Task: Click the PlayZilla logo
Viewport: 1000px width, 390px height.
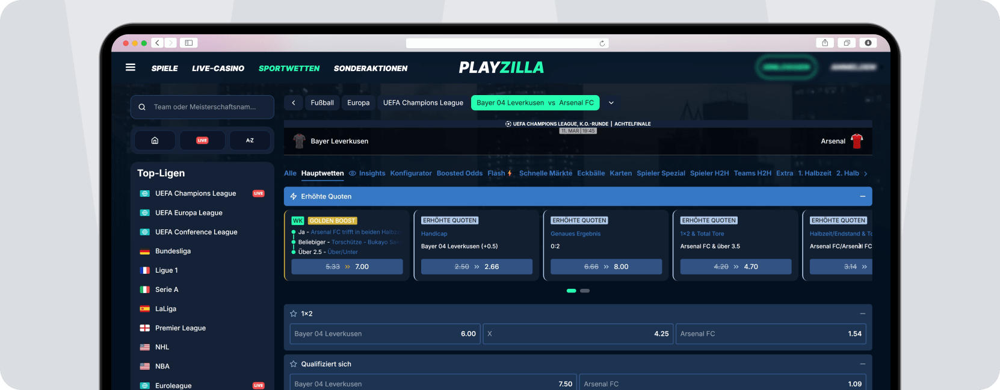Action: click(x=501, y=67)
